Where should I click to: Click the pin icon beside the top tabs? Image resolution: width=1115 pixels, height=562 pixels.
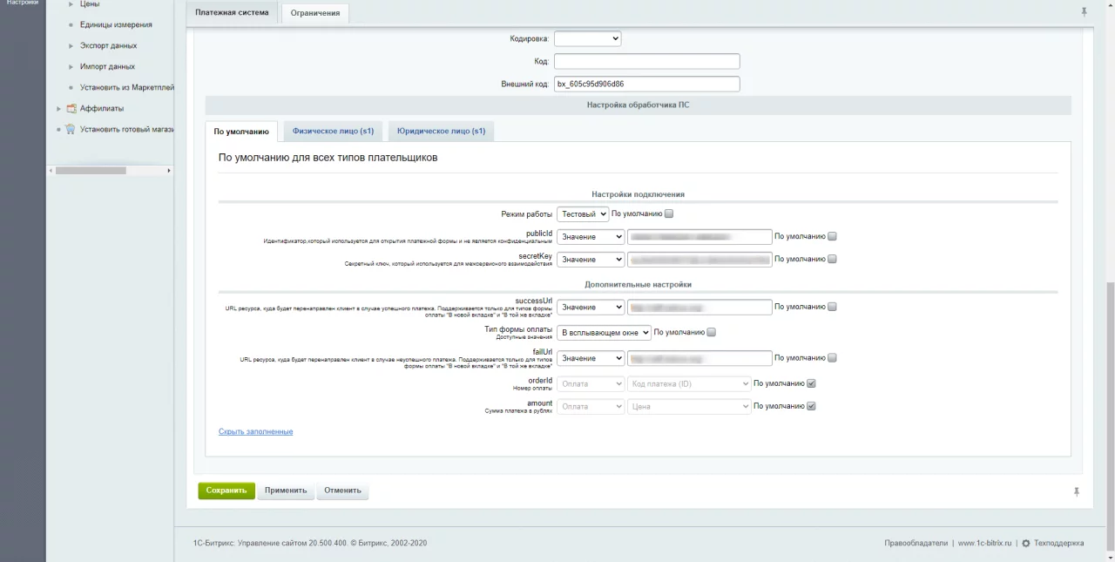tap(1084, 12)
